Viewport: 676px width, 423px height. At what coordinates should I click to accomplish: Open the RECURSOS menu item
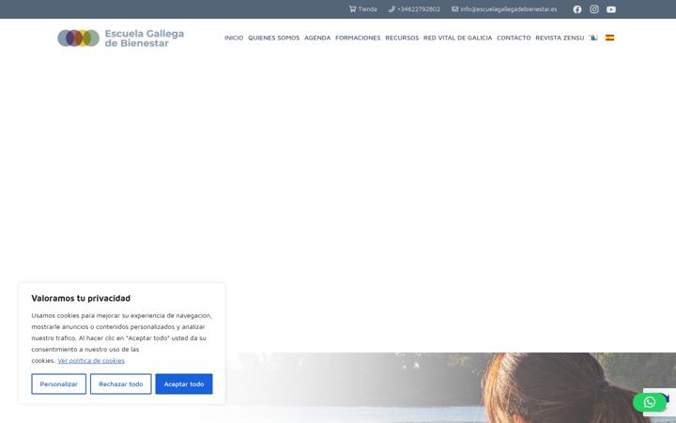(x=402, y=38)
